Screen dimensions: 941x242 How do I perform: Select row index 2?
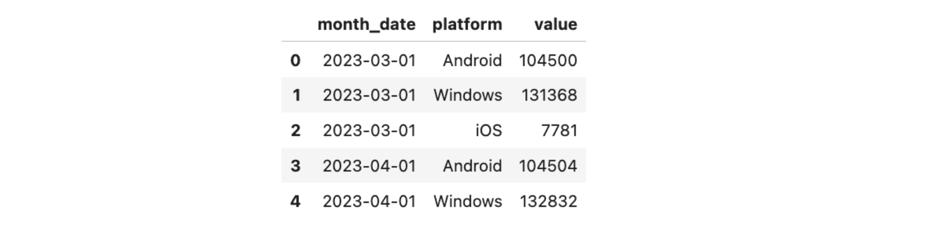coord(295,130)
